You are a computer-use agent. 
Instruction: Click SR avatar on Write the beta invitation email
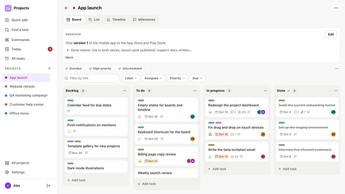(x=263, y=157)
